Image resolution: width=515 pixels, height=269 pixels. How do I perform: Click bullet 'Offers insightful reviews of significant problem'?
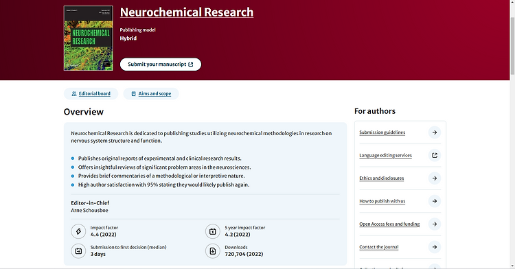165,167
